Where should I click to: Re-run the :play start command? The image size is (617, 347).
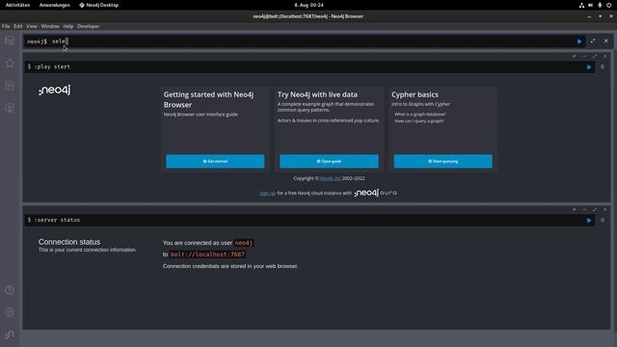589,67
